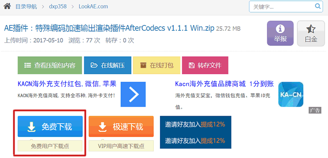Open the Kacn海外充值品牌商城 ad headline
This screenshot has height=158, width=328.
point(225,84)
